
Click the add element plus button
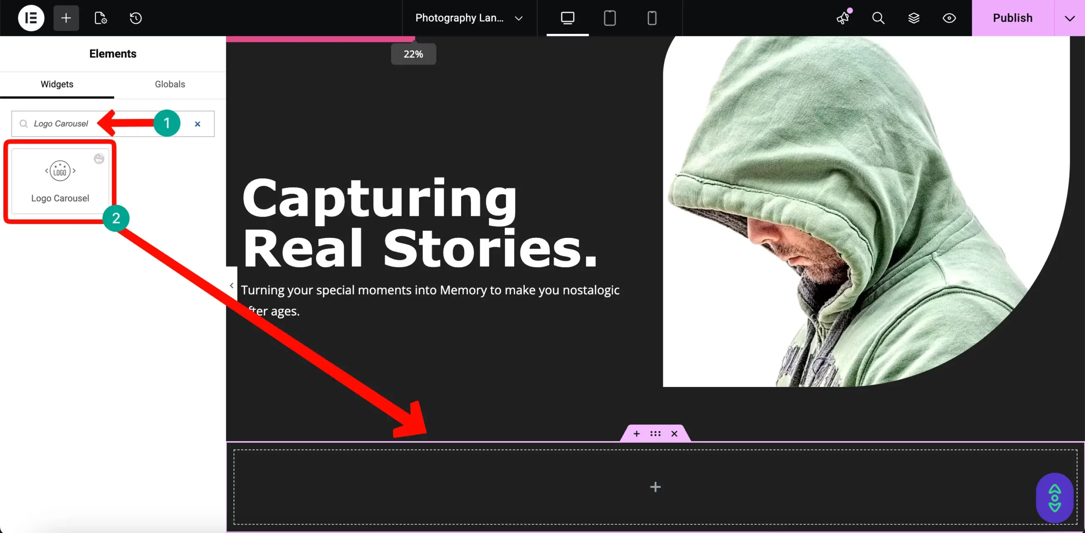tap(66, 18)
